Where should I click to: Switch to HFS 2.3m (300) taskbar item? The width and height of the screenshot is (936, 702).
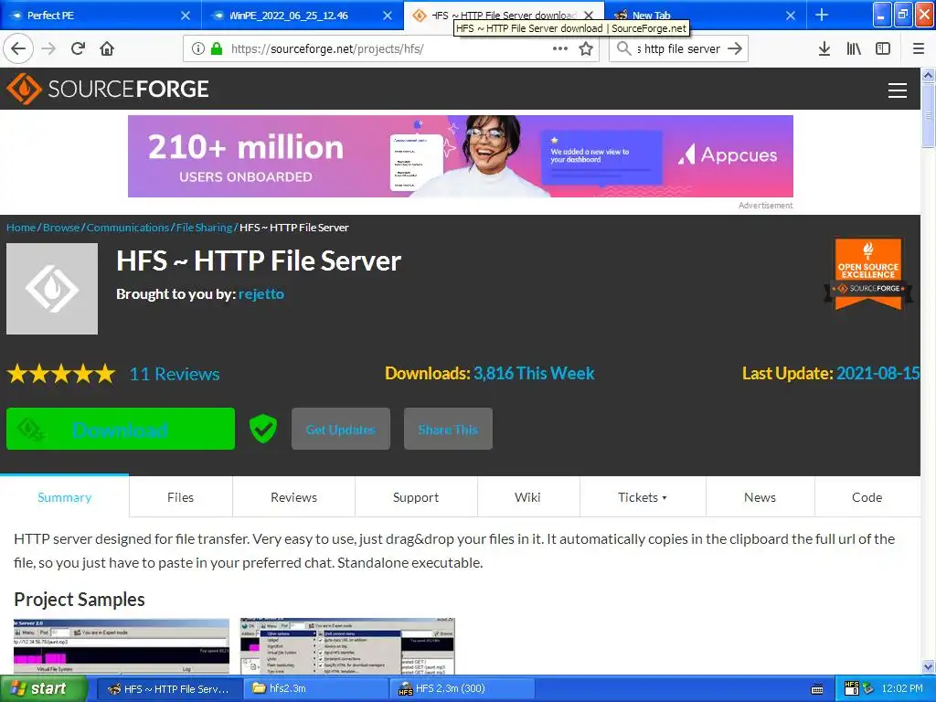[x=463, y=688]
